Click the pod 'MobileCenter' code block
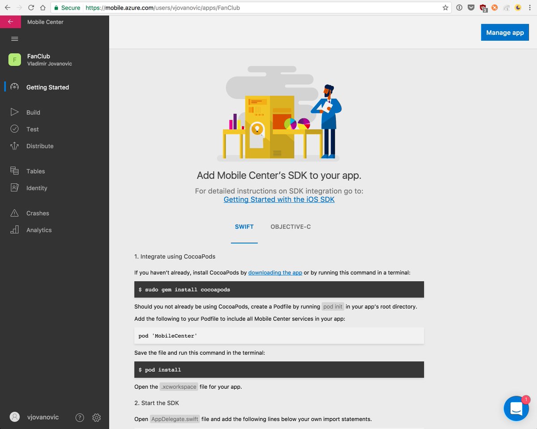Viewport: 537px width, 429px height. (279, 336)
